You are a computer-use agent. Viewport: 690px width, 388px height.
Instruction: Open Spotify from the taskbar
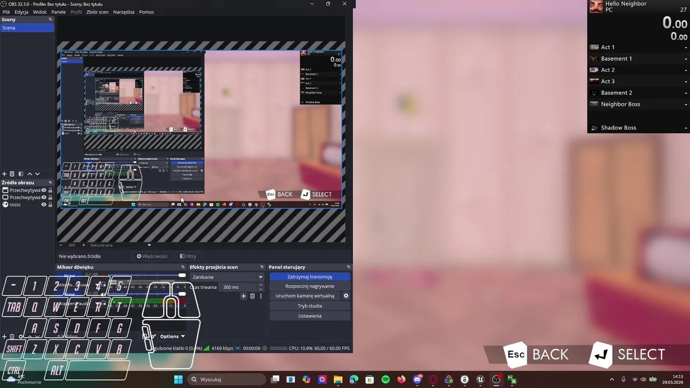tap(385, 379)
